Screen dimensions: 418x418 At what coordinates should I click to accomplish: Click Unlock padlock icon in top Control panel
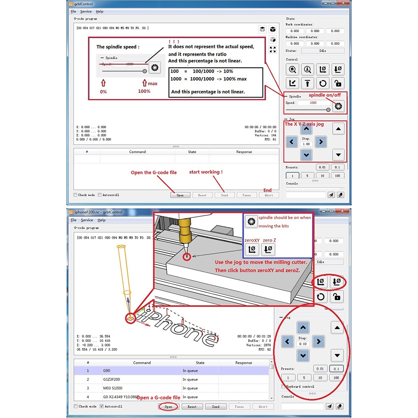pos(338,84)
